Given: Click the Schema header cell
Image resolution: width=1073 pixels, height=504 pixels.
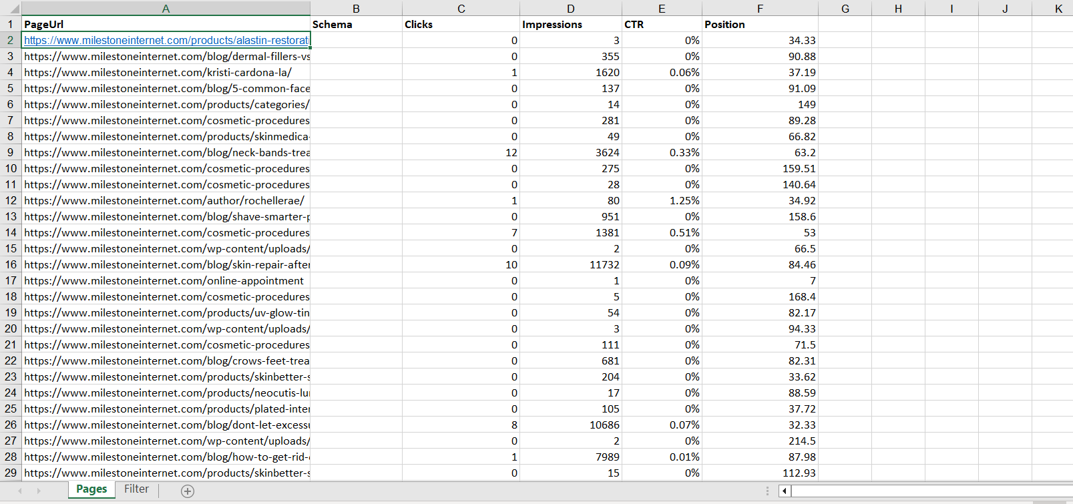Looking at the screenshot, I should 356,24.
